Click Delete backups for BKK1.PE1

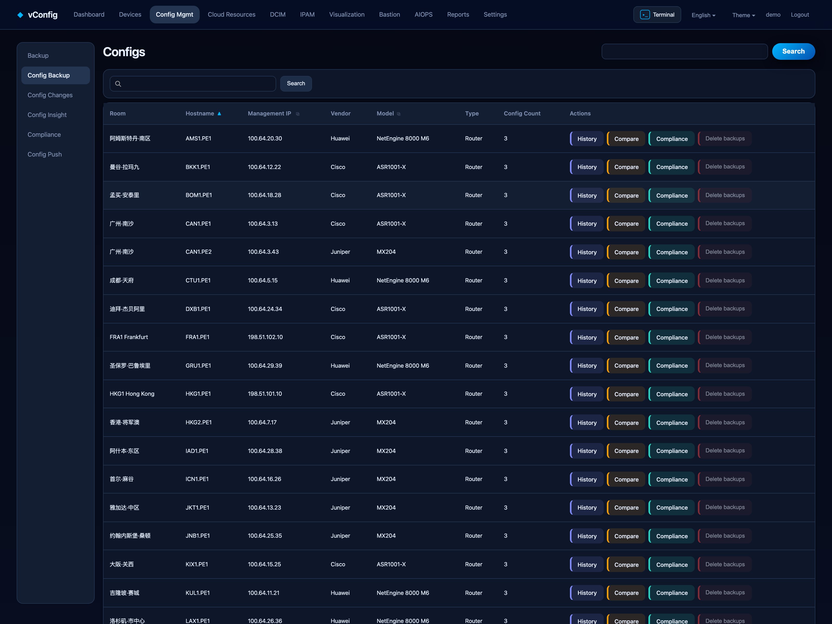(724, 167)
